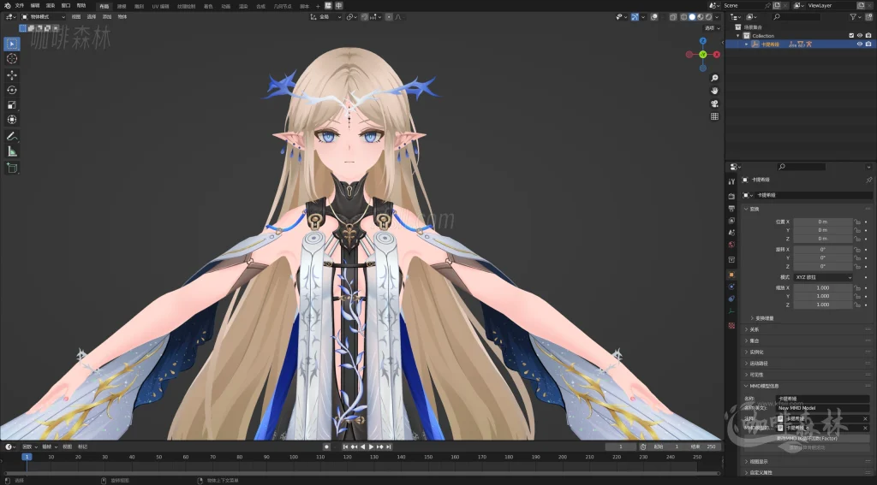Switch to the UV 编辑 workspace tab
The height and width of the screenshot is (485, 877).
[160, 6]
